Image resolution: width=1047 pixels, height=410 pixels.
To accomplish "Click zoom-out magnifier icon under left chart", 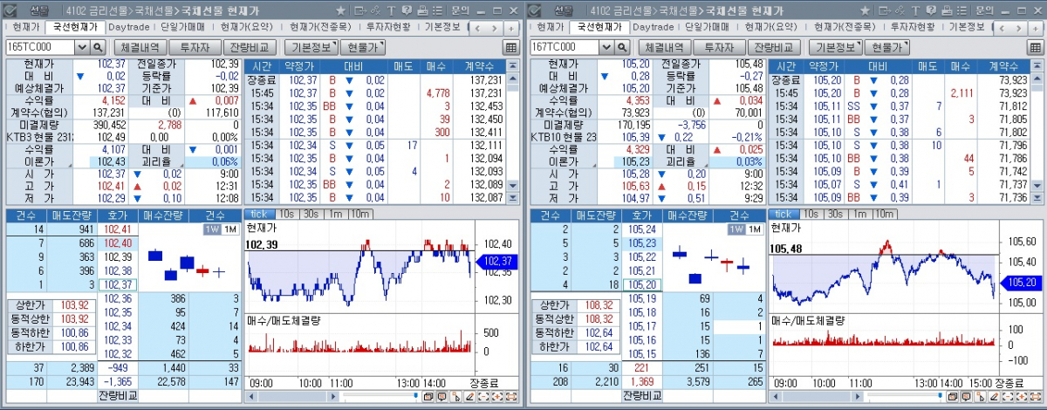I will 482,396.
